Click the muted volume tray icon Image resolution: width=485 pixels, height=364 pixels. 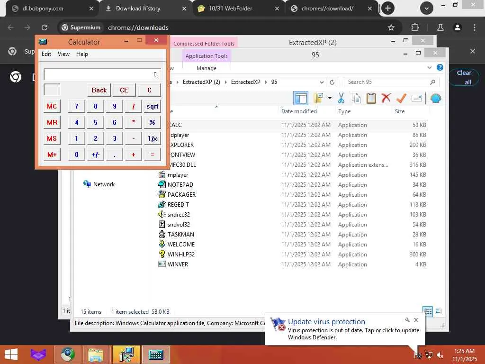click(x=440, y=355)
